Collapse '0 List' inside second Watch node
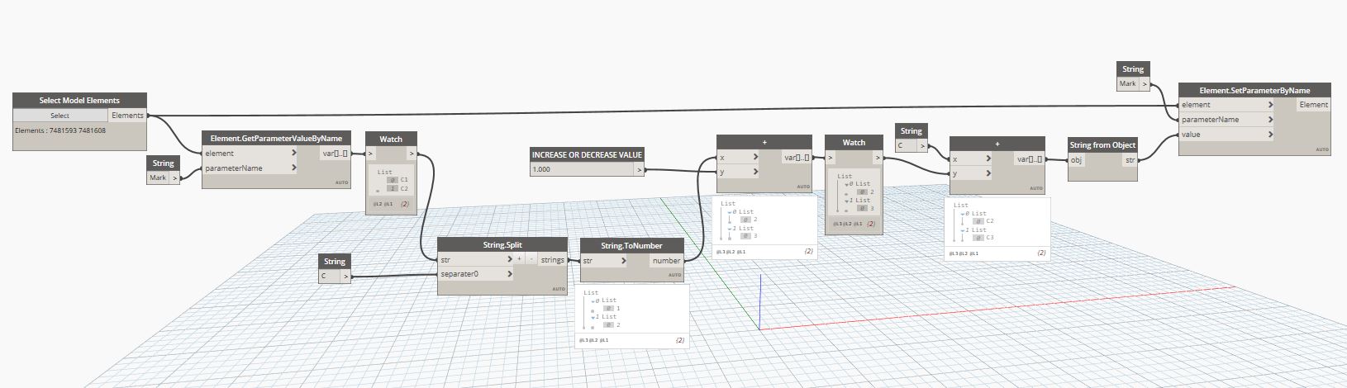This screenshot has width=1347, height=388. click(x=846, y=184)
